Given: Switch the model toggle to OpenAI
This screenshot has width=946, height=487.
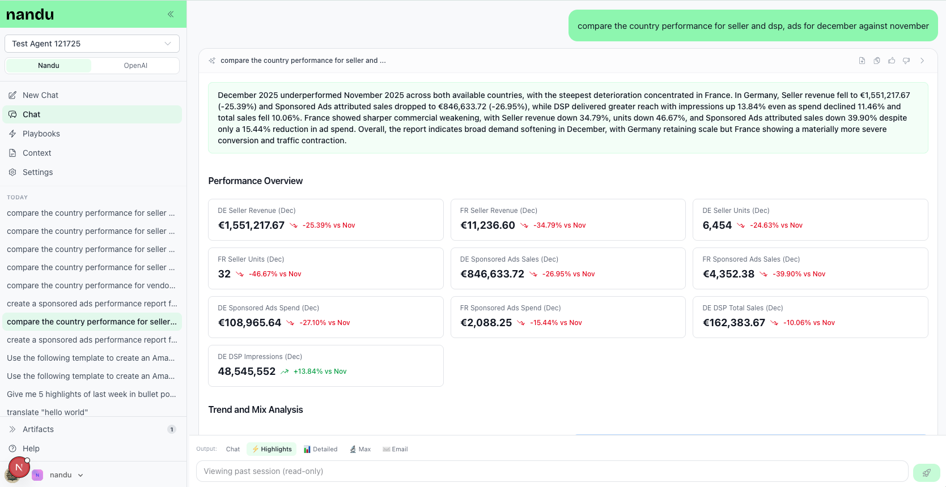Looking at the screenshot, I should [135, 66].
